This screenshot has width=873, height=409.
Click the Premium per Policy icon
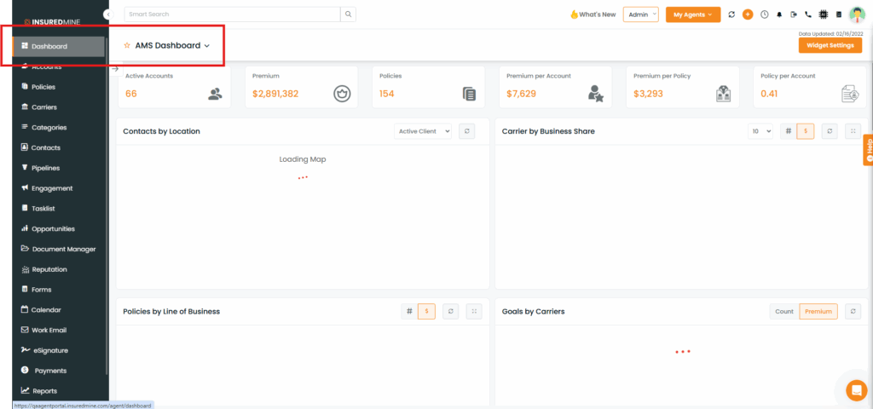click(723, 94)
